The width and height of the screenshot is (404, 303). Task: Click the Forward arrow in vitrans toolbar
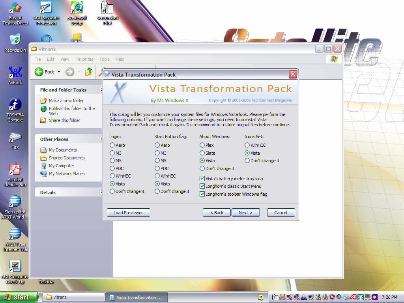click(x=70, y=72)
